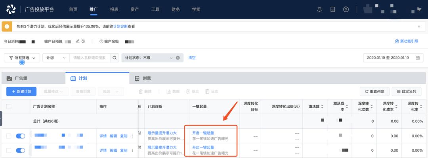The height and width of the screenshot is (158, 428).
Task: Click the alarm clock icon beside budget
Action: [83, 41]
